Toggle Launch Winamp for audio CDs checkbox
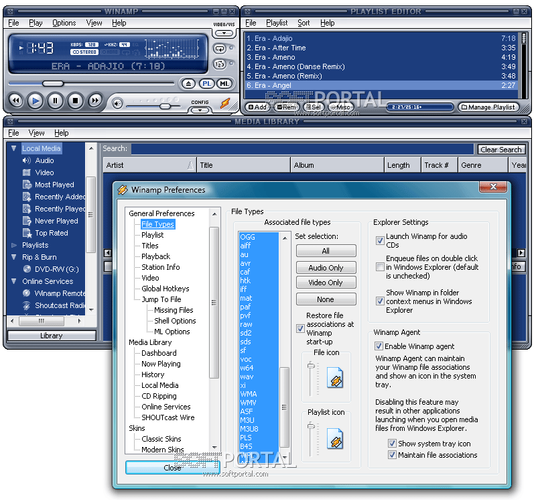The image size is (534, 500). (x=380, y=240)
